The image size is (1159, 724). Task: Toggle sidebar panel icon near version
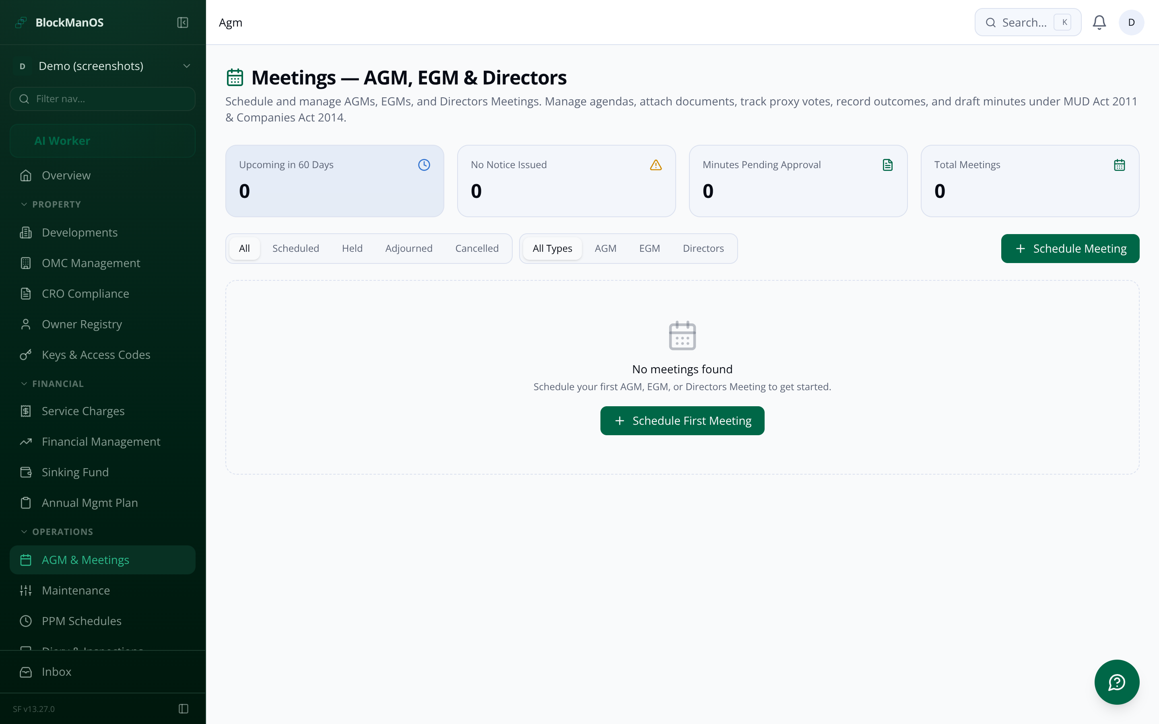point(184,709)
